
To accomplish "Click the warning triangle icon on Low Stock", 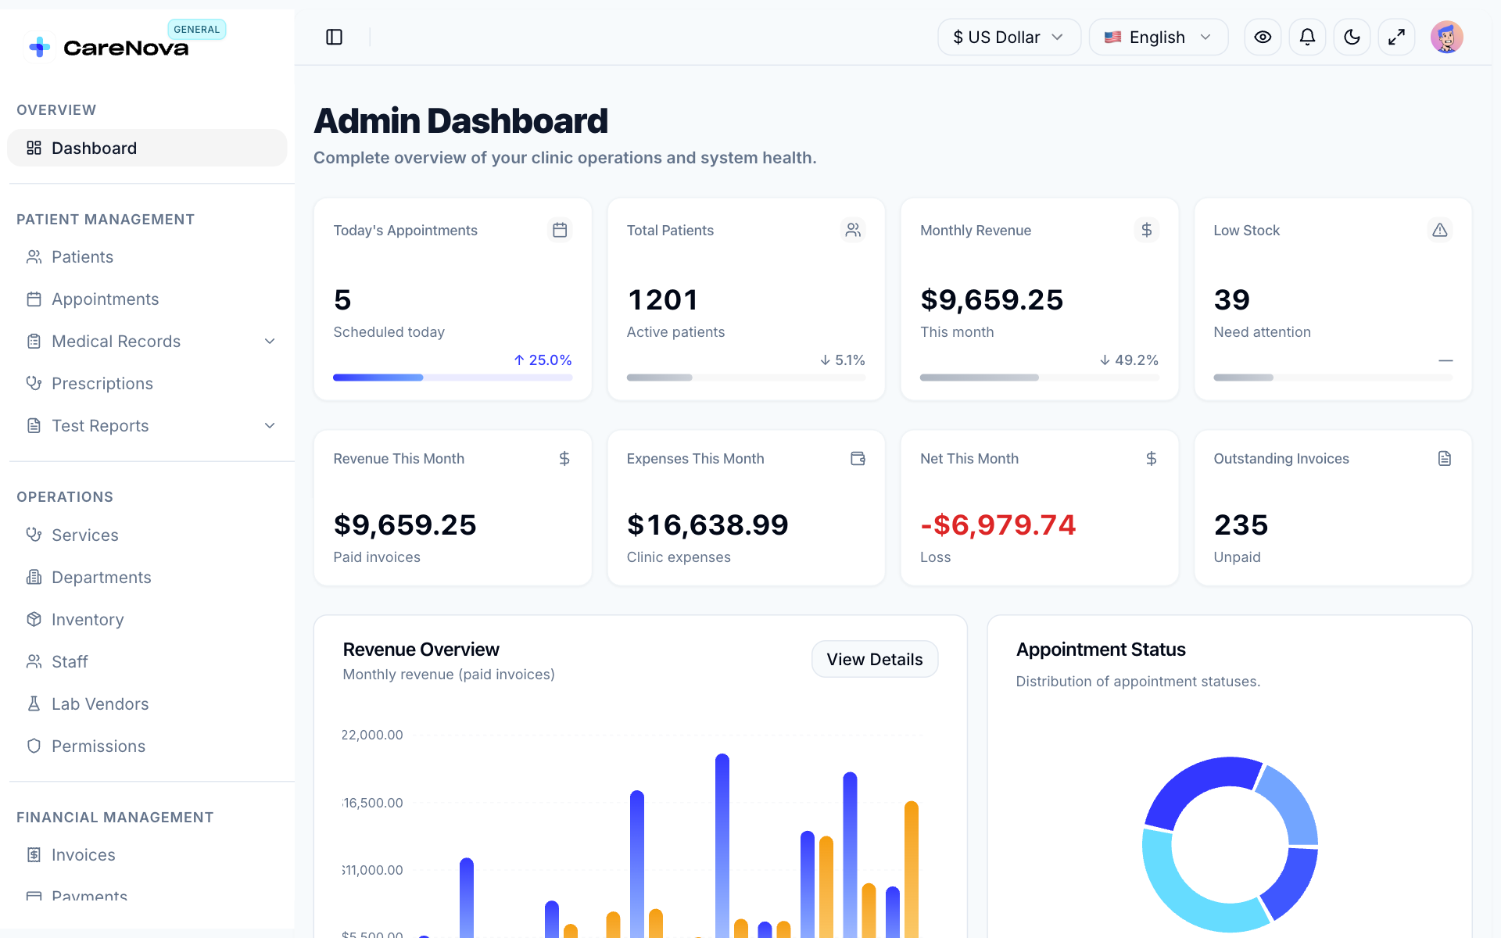I will [x=1440, y=230].
